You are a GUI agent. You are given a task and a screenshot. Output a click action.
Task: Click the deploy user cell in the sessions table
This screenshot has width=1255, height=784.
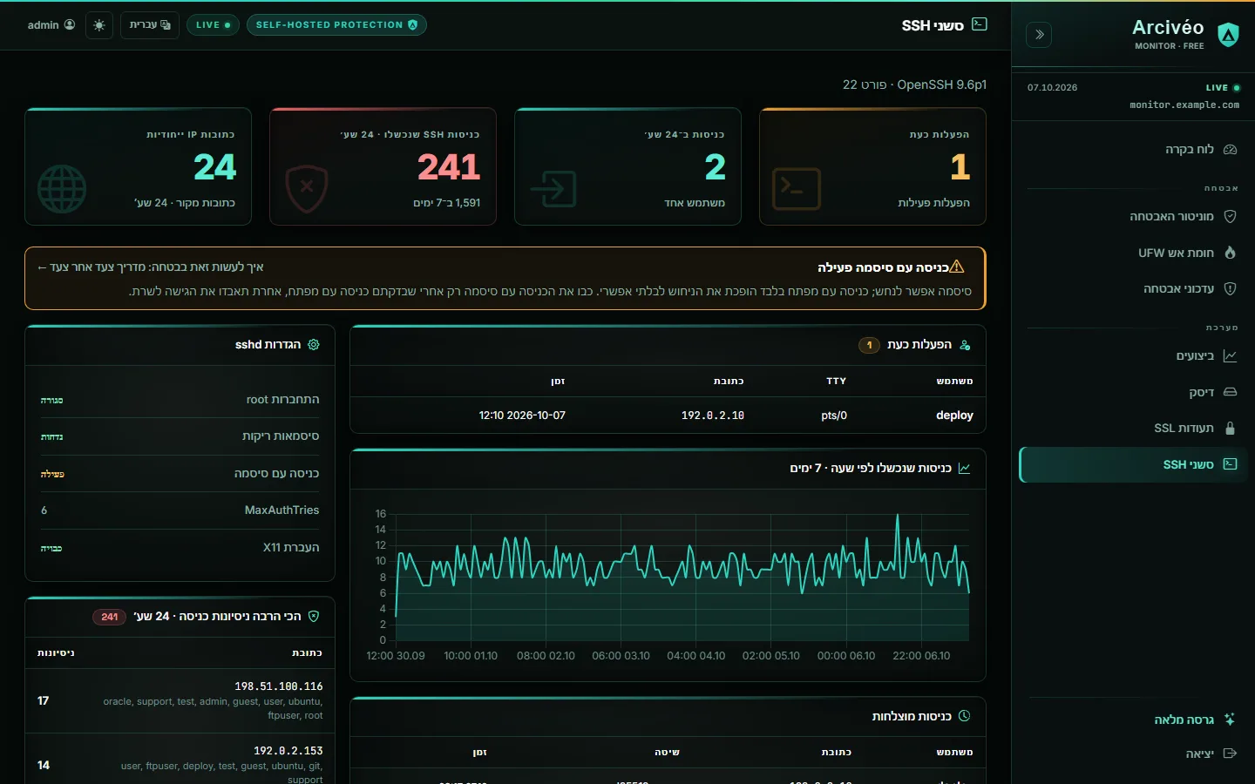954,416
